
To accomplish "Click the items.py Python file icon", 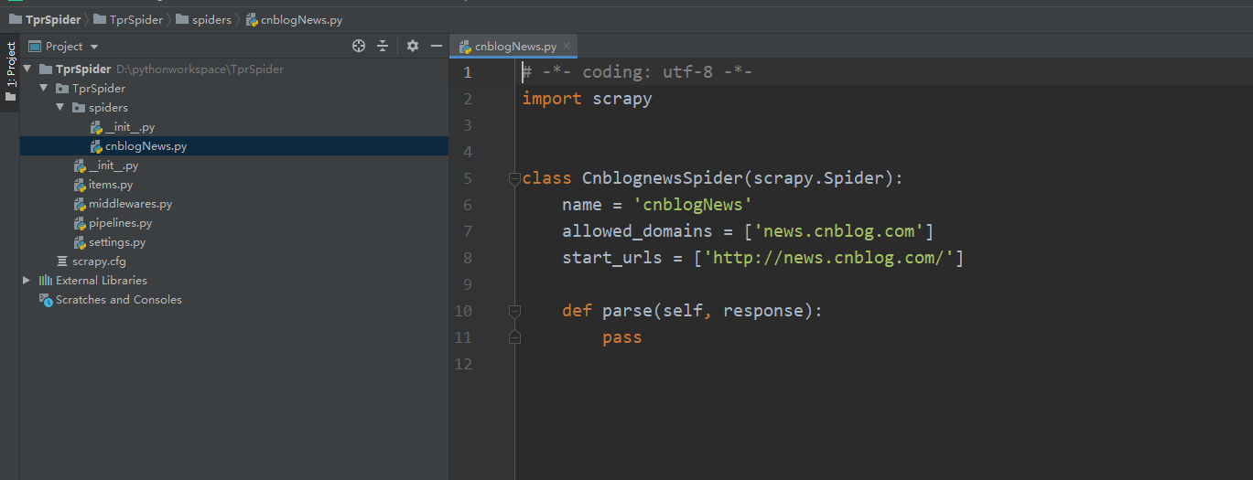I will tap(80, 185).
